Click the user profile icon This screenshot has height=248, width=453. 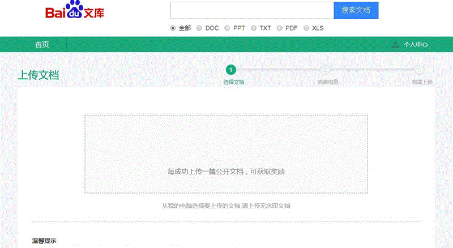(x=395, y=45)
